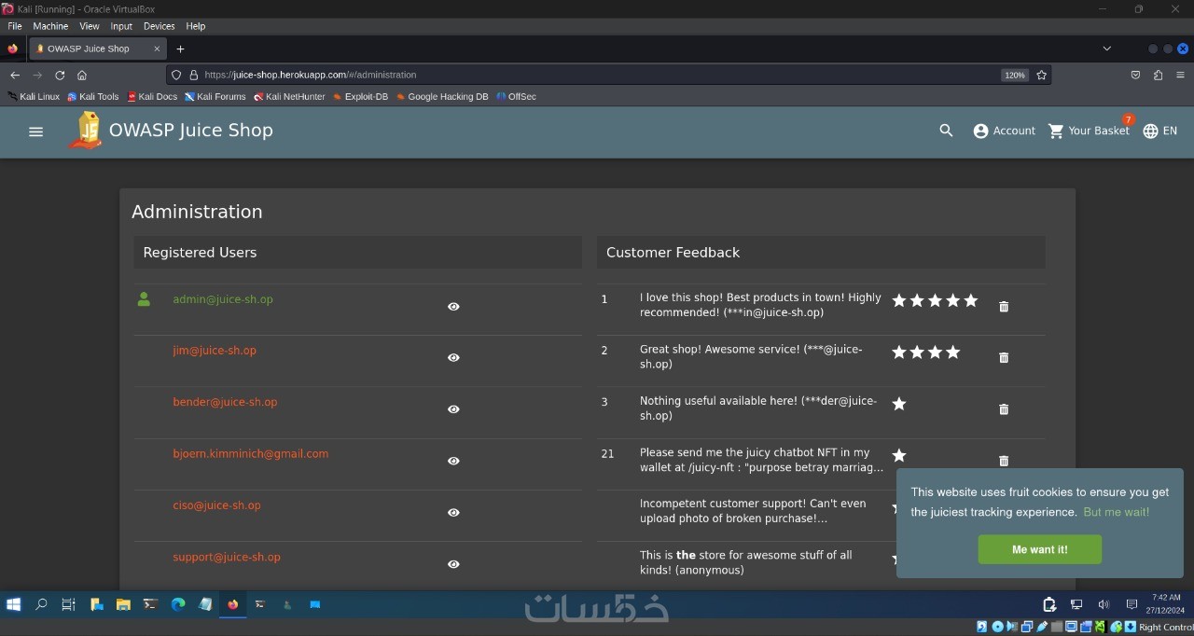Click the green user icon beside admin@juice-sh.op

coord(144,299)
